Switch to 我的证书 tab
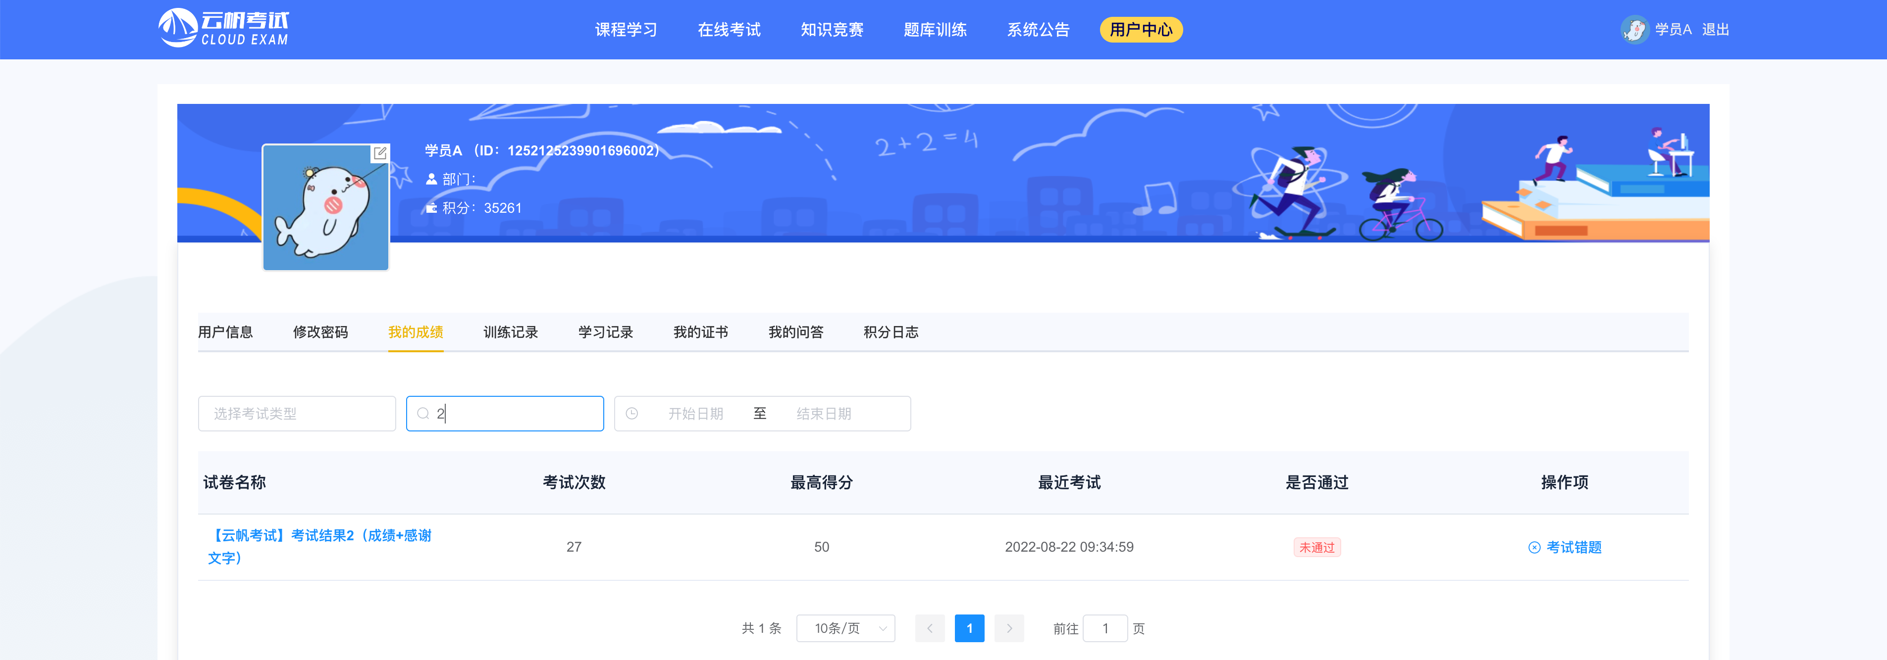 point(700,332)
